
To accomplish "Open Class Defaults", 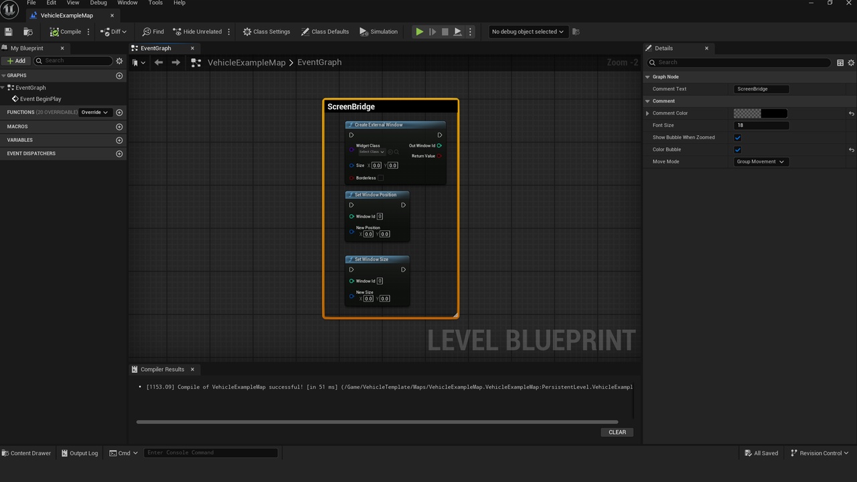I will [x=325, y=31].
